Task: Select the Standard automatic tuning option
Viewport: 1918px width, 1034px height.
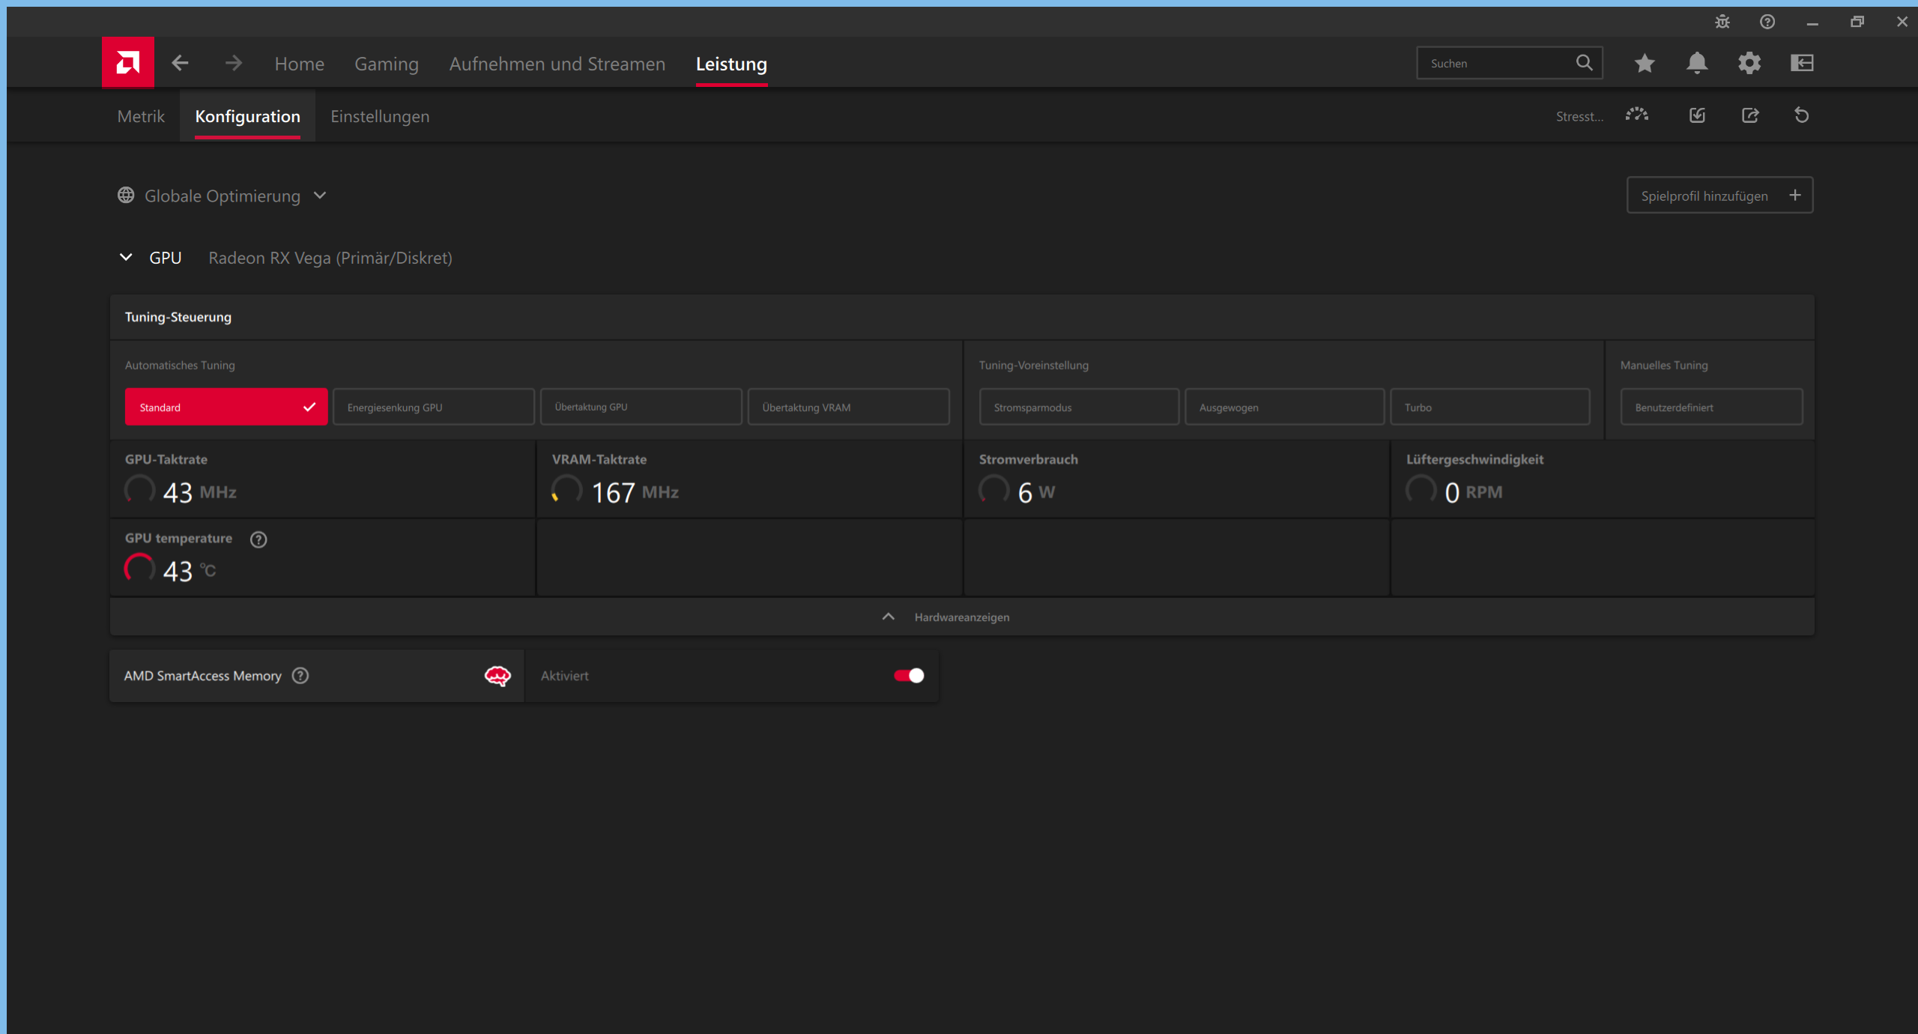Action: [226, 406]
